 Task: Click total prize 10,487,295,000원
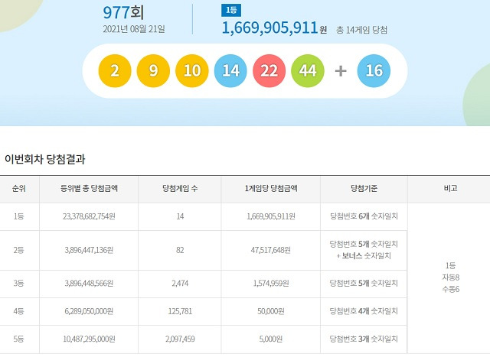[89, 339]
